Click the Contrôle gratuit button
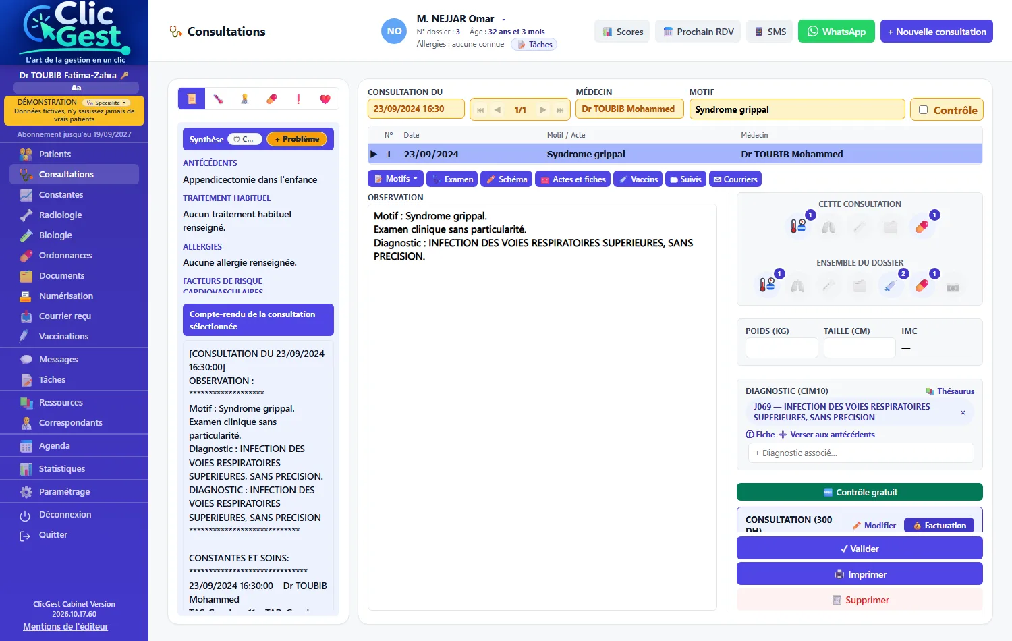The height and width of the screenshot is (641, 1012). (x=860, y=492)
